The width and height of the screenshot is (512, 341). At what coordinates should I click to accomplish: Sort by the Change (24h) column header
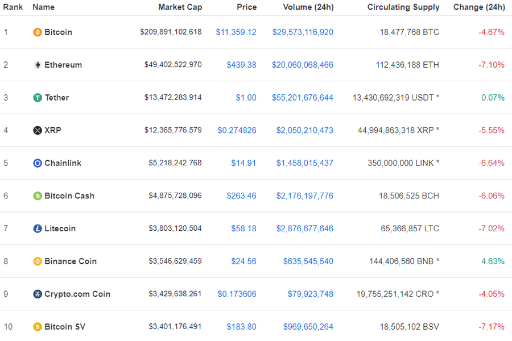(479, 7)
